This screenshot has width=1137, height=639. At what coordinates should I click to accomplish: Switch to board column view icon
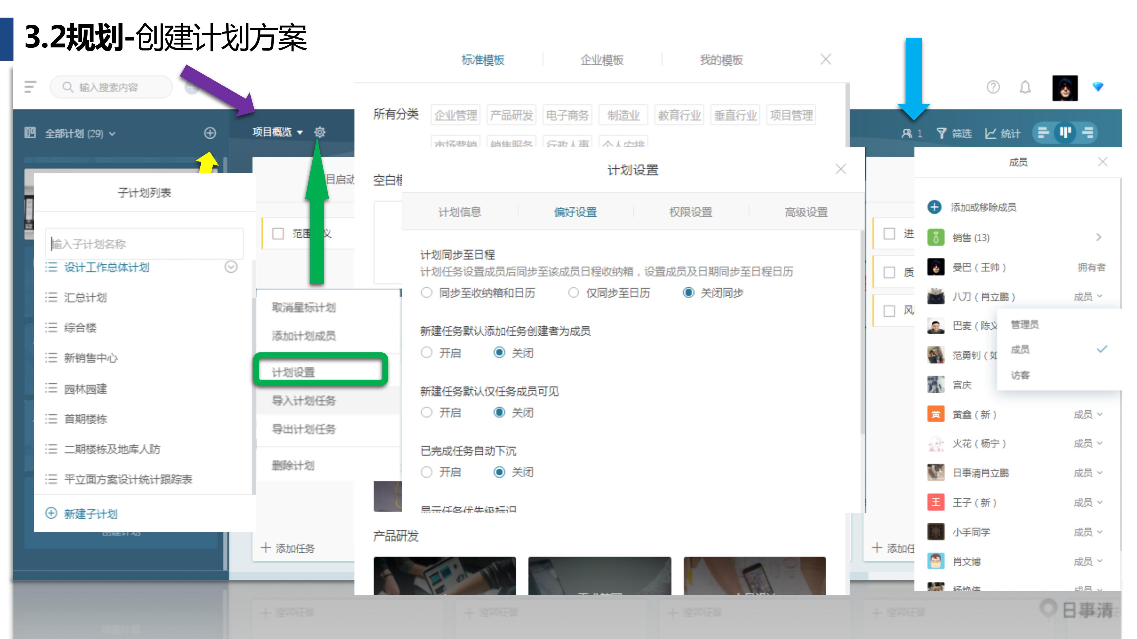tap(1065, 133)
